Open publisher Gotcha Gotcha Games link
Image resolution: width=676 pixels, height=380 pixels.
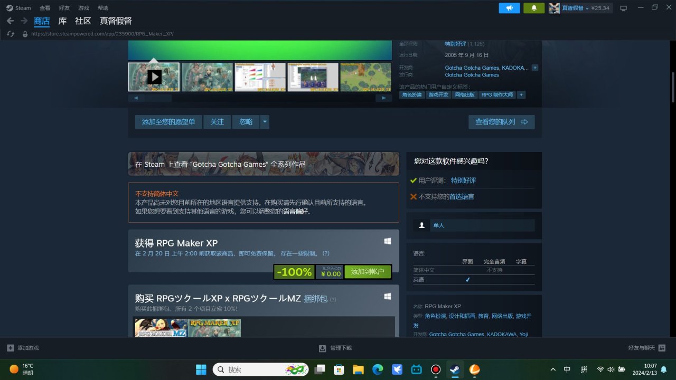tap(472, 75)
